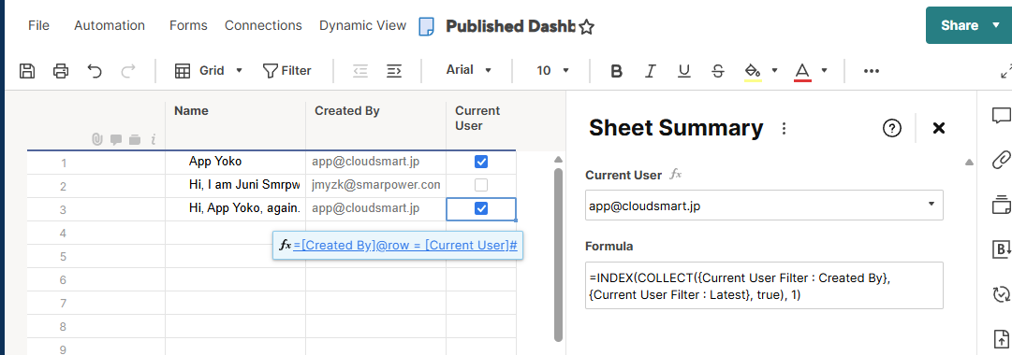
Task: Open Attachments paperclip in right rail
Action: 1001,159
